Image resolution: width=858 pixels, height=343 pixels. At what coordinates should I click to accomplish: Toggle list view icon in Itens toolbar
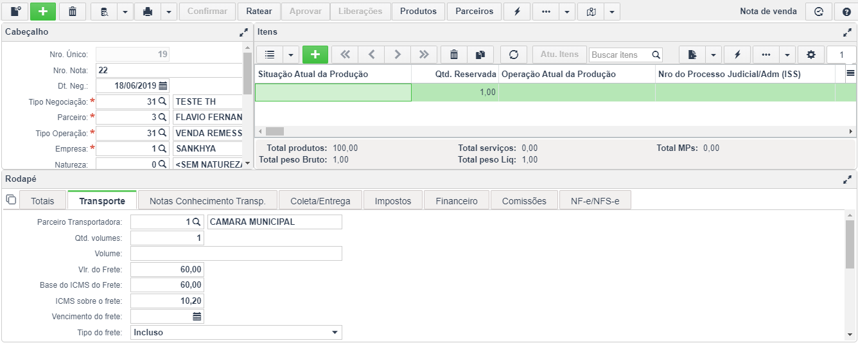(270, 55)
